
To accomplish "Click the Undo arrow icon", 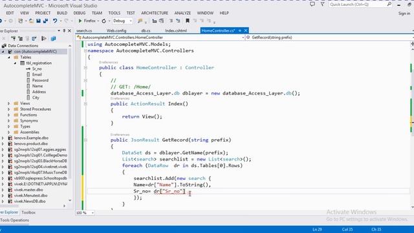I will click(54, 21).
